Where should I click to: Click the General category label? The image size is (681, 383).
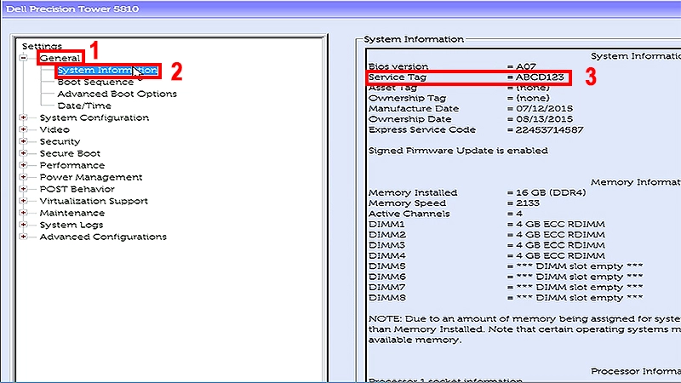pyautogui.click(x=60, y=58)
